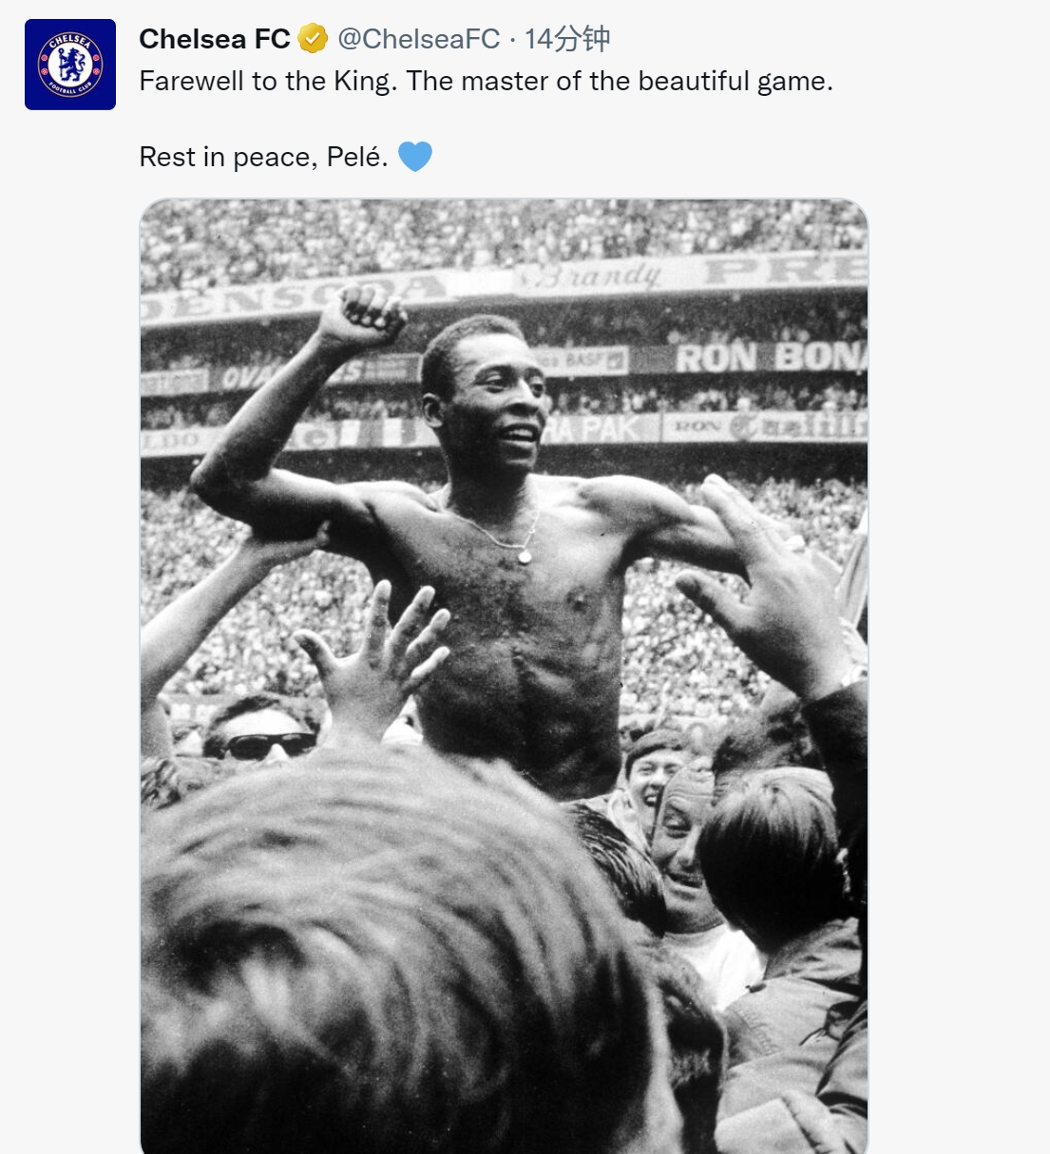1050x1154 pixels.
Task: Select the 'Farewell to the King' text line
Action: pos(486,82)
